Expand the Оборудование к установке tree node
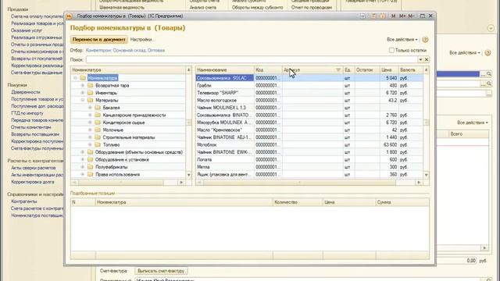Image resolution: width=500 pixels, height=281 pixels. (83, 159)
